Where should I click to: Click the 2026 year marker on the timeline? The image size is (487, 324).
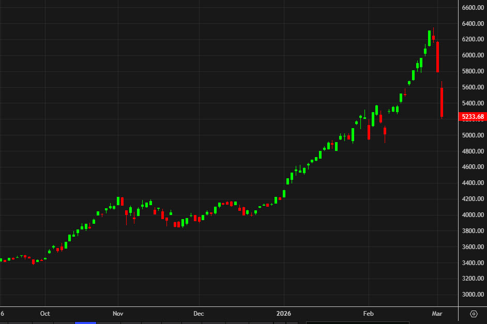click(284, 313)
